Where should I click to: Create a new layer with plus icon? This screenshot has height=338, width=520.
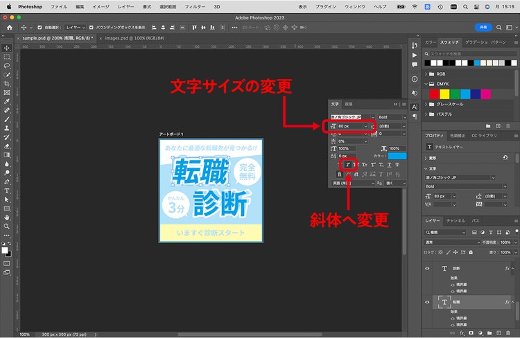tap(499, 332)
